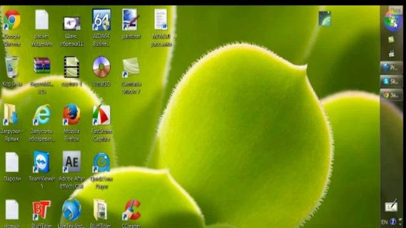Launch the red BT BluffTitler shortcut
The width and height of the screenshot is (406, 228).
41,210
